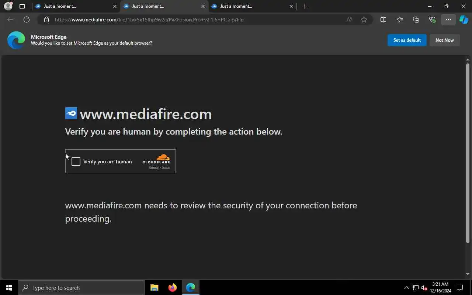472x295 pixels.
Task: Refresh the page with reload icon
Action: point(27,20)
